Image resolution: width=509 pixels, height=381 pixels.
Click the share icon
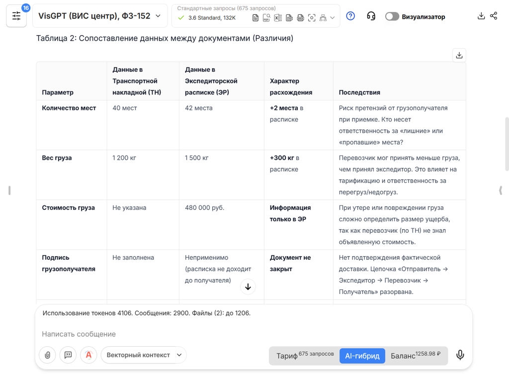[x=494, y=16]
